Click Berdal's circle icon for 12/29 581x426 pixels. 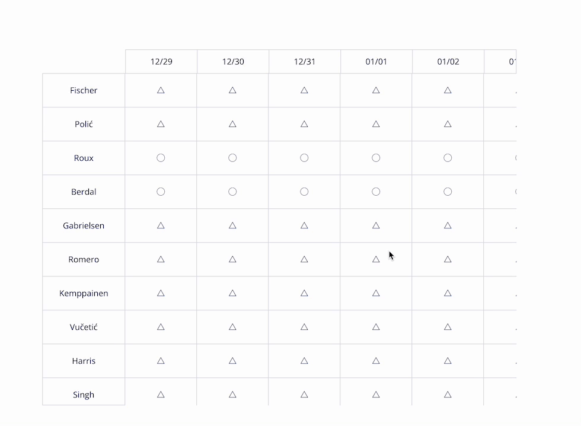pyautogui.click(x=161, y=192)
